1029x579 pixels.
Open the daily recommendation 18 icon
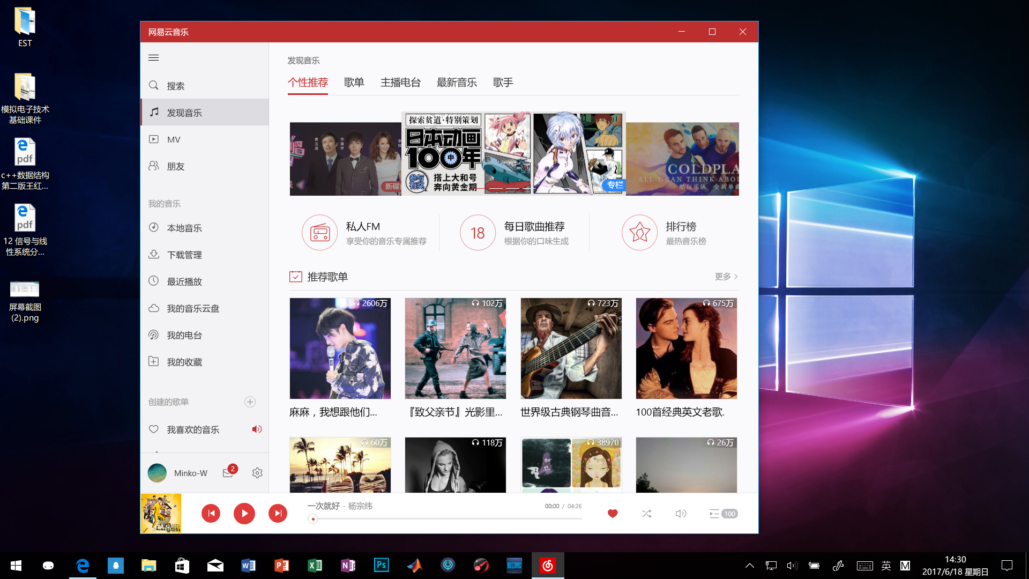478,233
